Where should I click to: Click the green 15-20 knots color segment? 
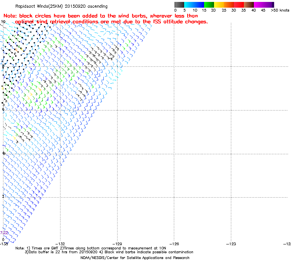pos(209,5)
